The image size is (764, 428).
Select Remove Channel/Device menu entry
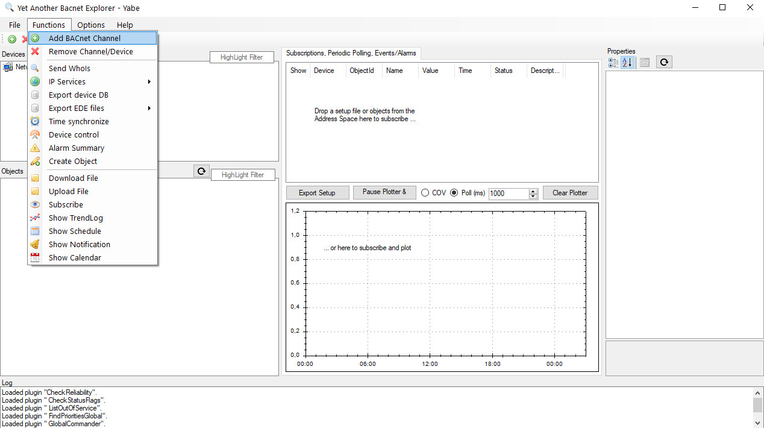coord(93,51)
